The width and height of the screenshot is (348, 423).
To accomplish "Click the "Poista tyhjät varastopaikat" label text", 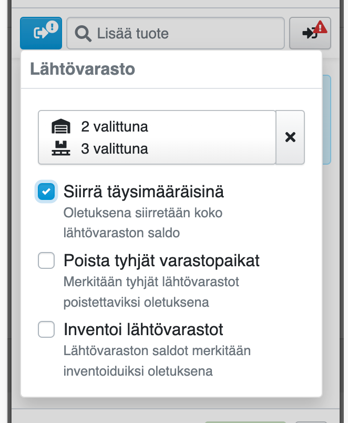I will [161, 260].
